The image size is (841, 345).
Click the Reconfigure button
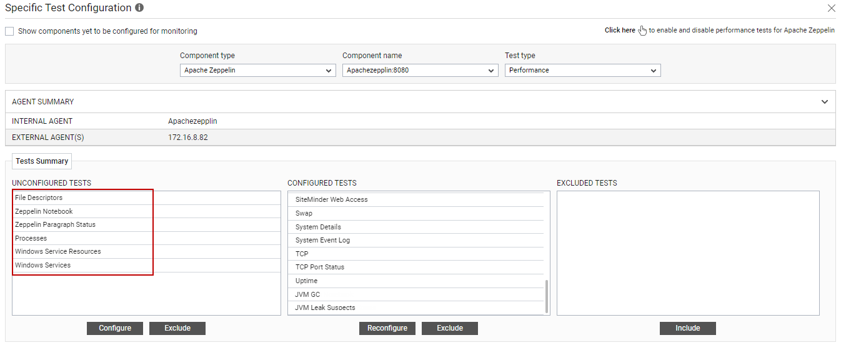tap(387, 328)
